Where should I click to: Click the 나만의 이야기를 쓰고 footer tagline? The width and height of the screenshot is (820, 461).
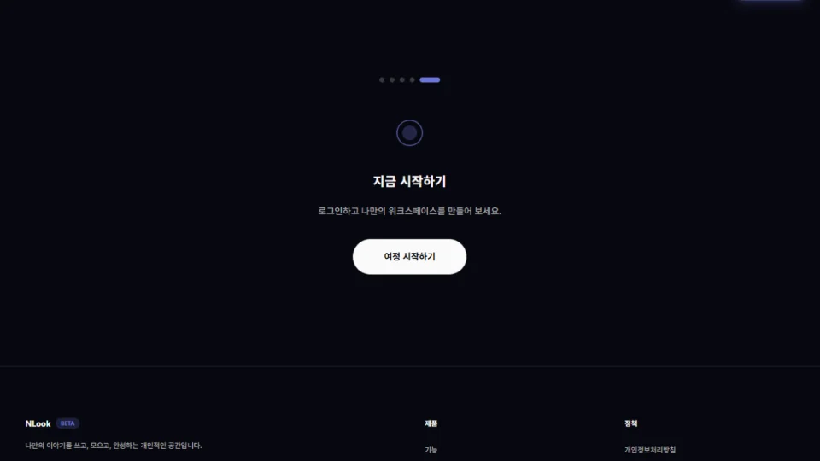pyautogui.click(x=114, y=446)
